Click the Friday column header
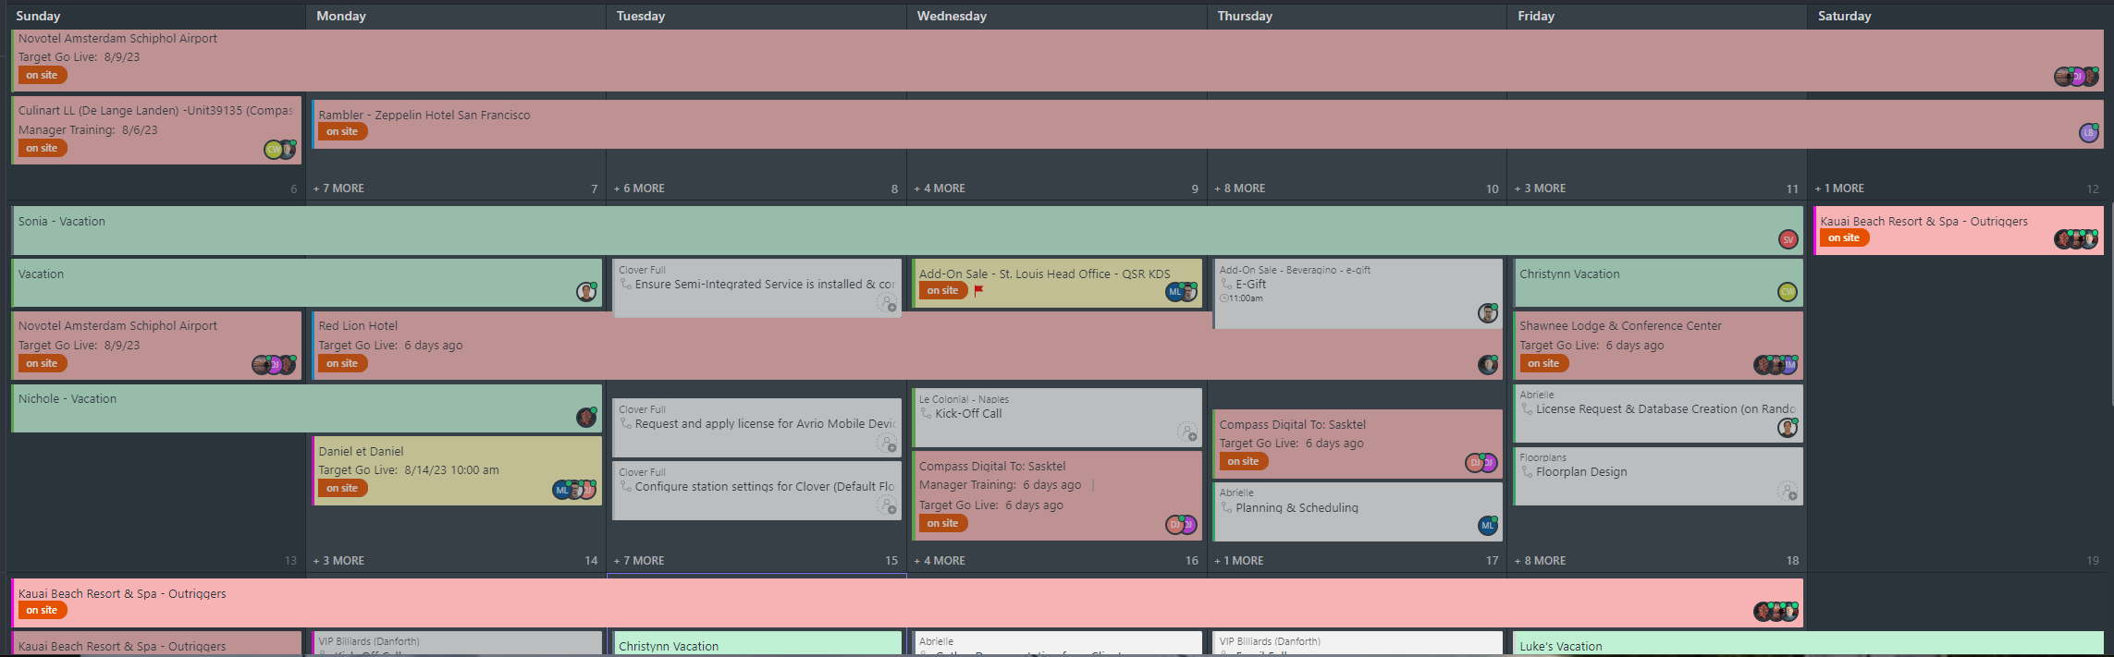The width and height of the screenshot is (2114, 657). [1536, 16]
